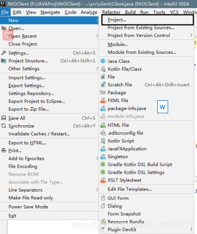Click the FXML File icon
Image resolution: width=197 pixels, height=234 pixels.
pyautogui.click(x=103, y=100)
